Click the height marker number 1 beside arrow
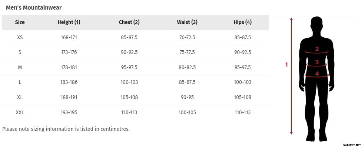The width and height of the screenshot is (361, 146). pos(287,65)
